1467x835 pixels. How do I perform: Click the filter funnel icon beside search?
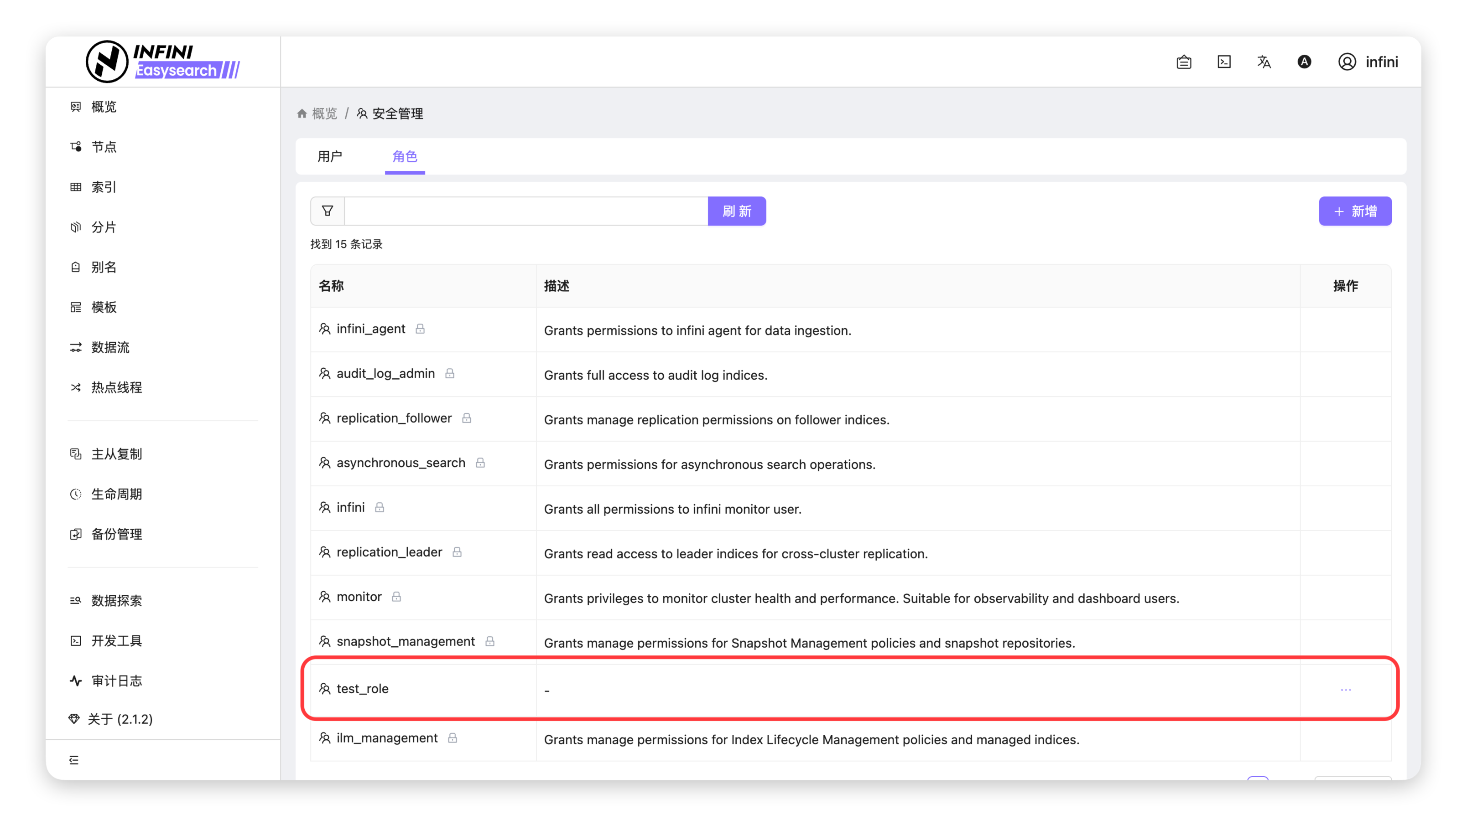point(327,211)
